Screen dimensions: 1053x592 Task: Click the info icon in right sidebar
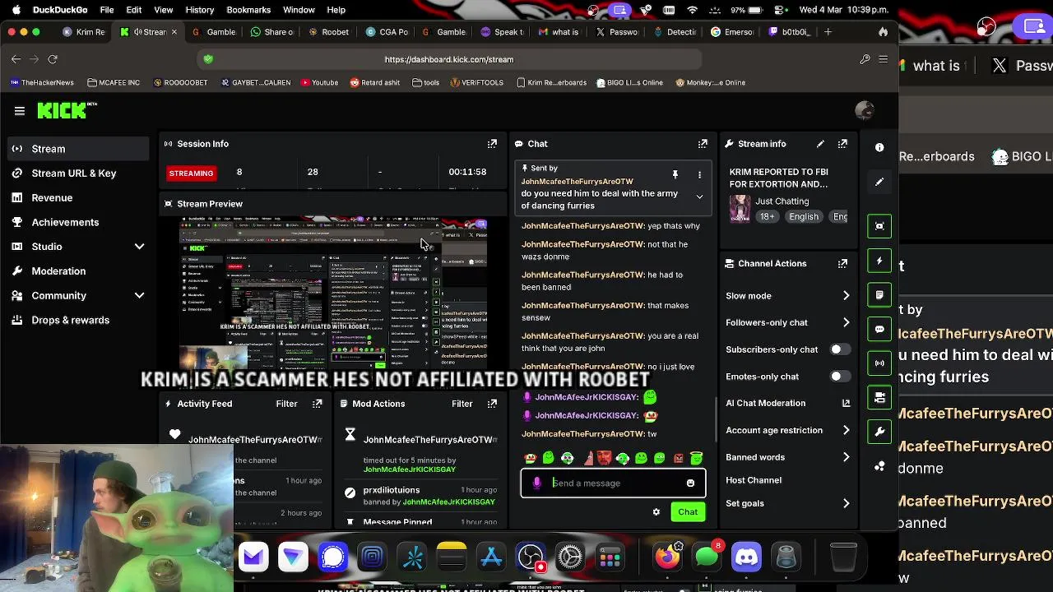(879, 147)
